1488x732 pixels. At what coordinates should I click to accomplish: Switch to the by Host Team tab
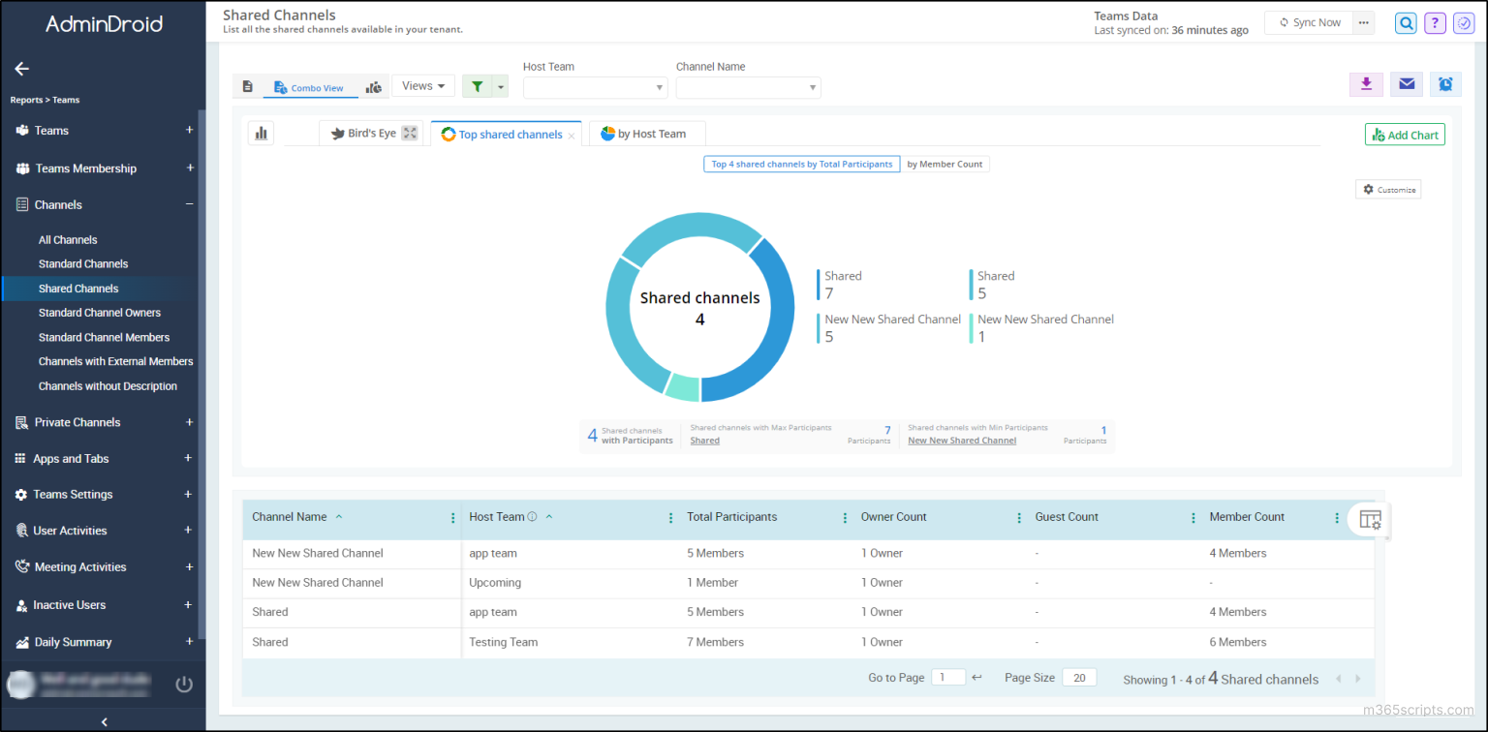click(x=646, y=134)
